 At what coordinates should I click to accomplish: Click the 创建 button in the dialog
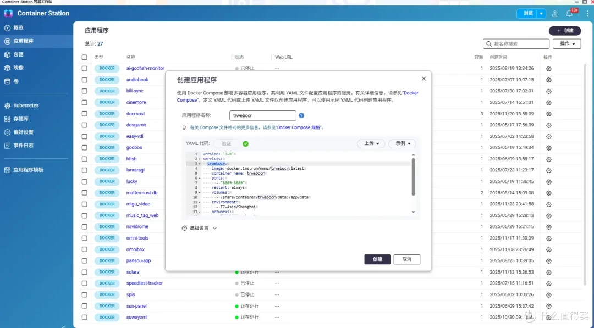(x=377, y=259)
